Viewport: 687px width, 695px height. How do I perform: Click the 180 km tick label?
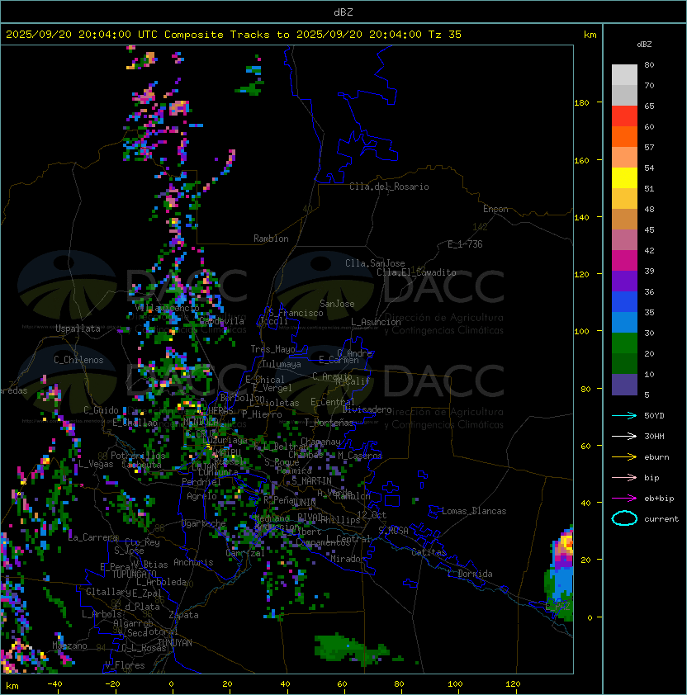click(581, 103)
